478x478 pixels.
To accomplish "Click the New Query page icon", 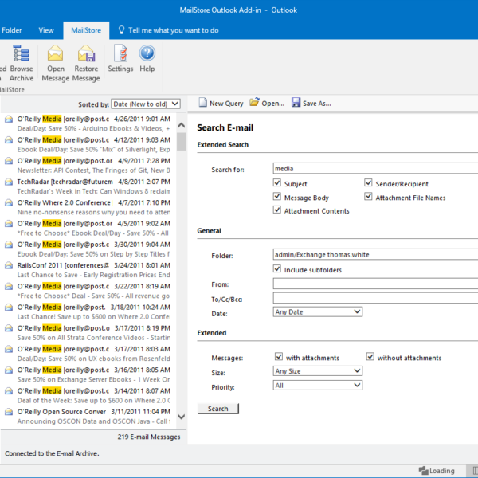I will coord(202,103).
